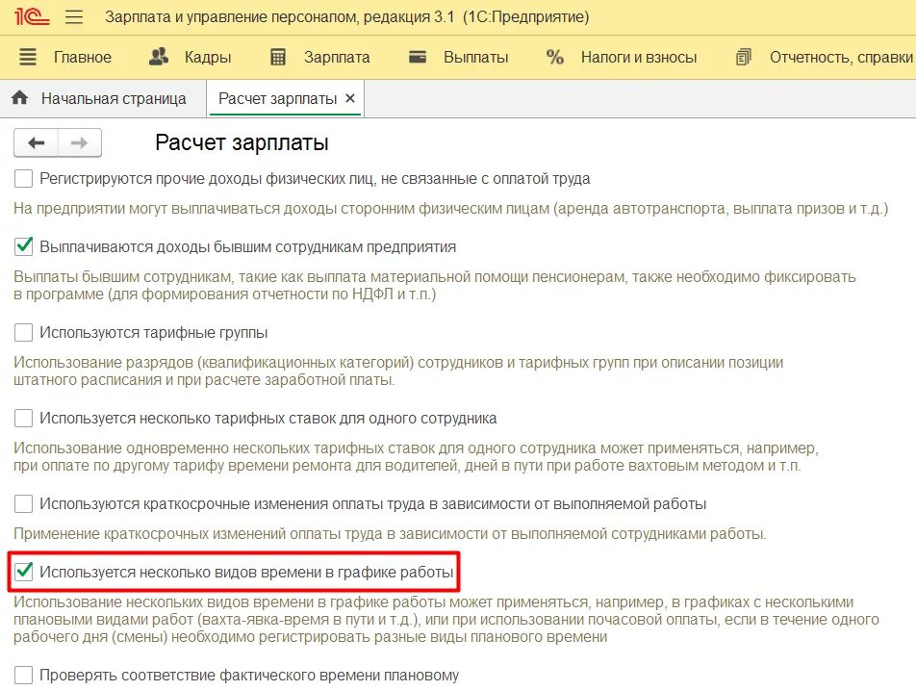Click the Зарплата calculator icon
The width and height of the screenshot is (916, 691).
pos(278,57)
